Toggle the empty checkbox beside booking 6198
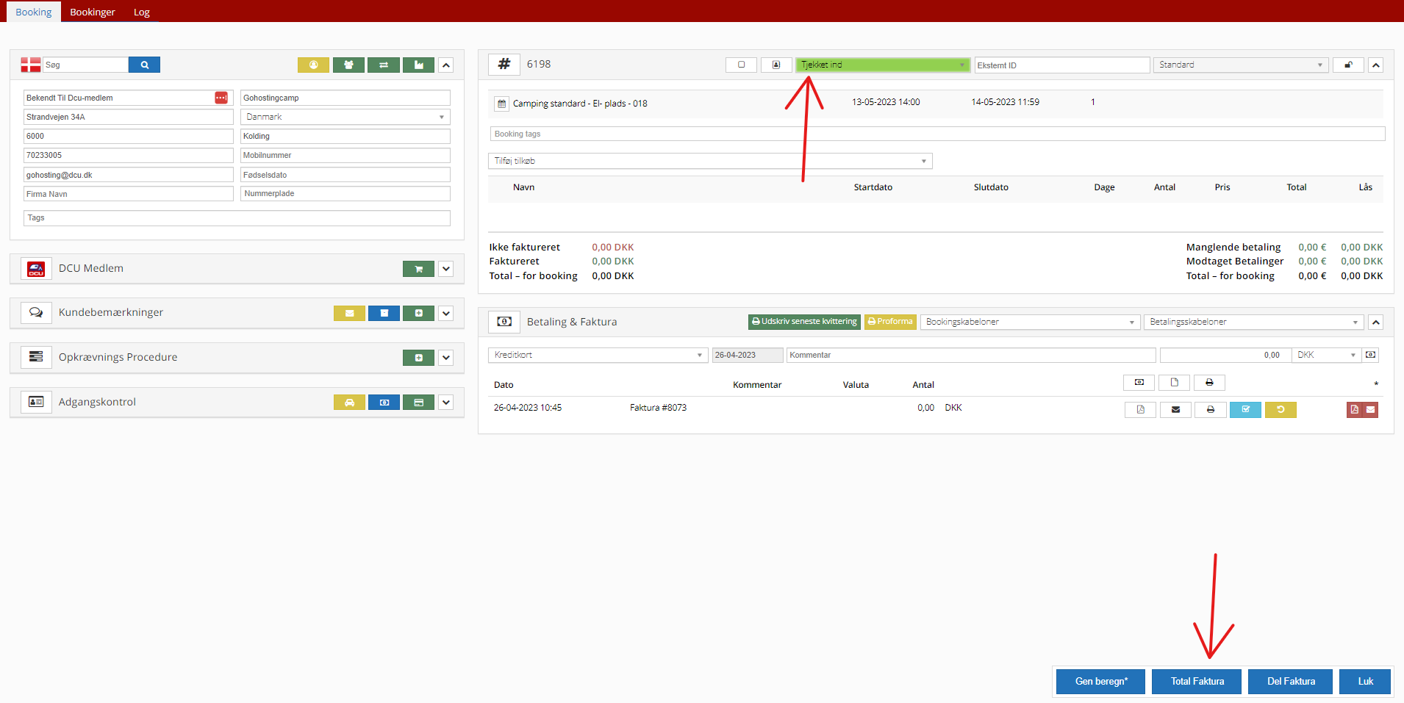1404x703 pixels. pyautogui.click(x=741, y=65)
